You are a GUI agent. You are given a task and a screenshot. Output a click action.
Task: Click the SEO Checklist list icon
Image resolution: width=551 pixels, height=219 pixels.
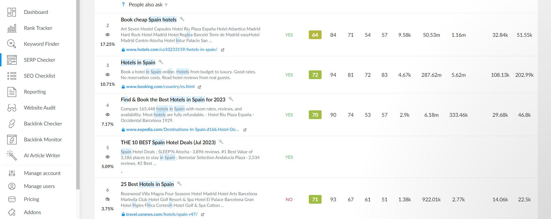12,76
